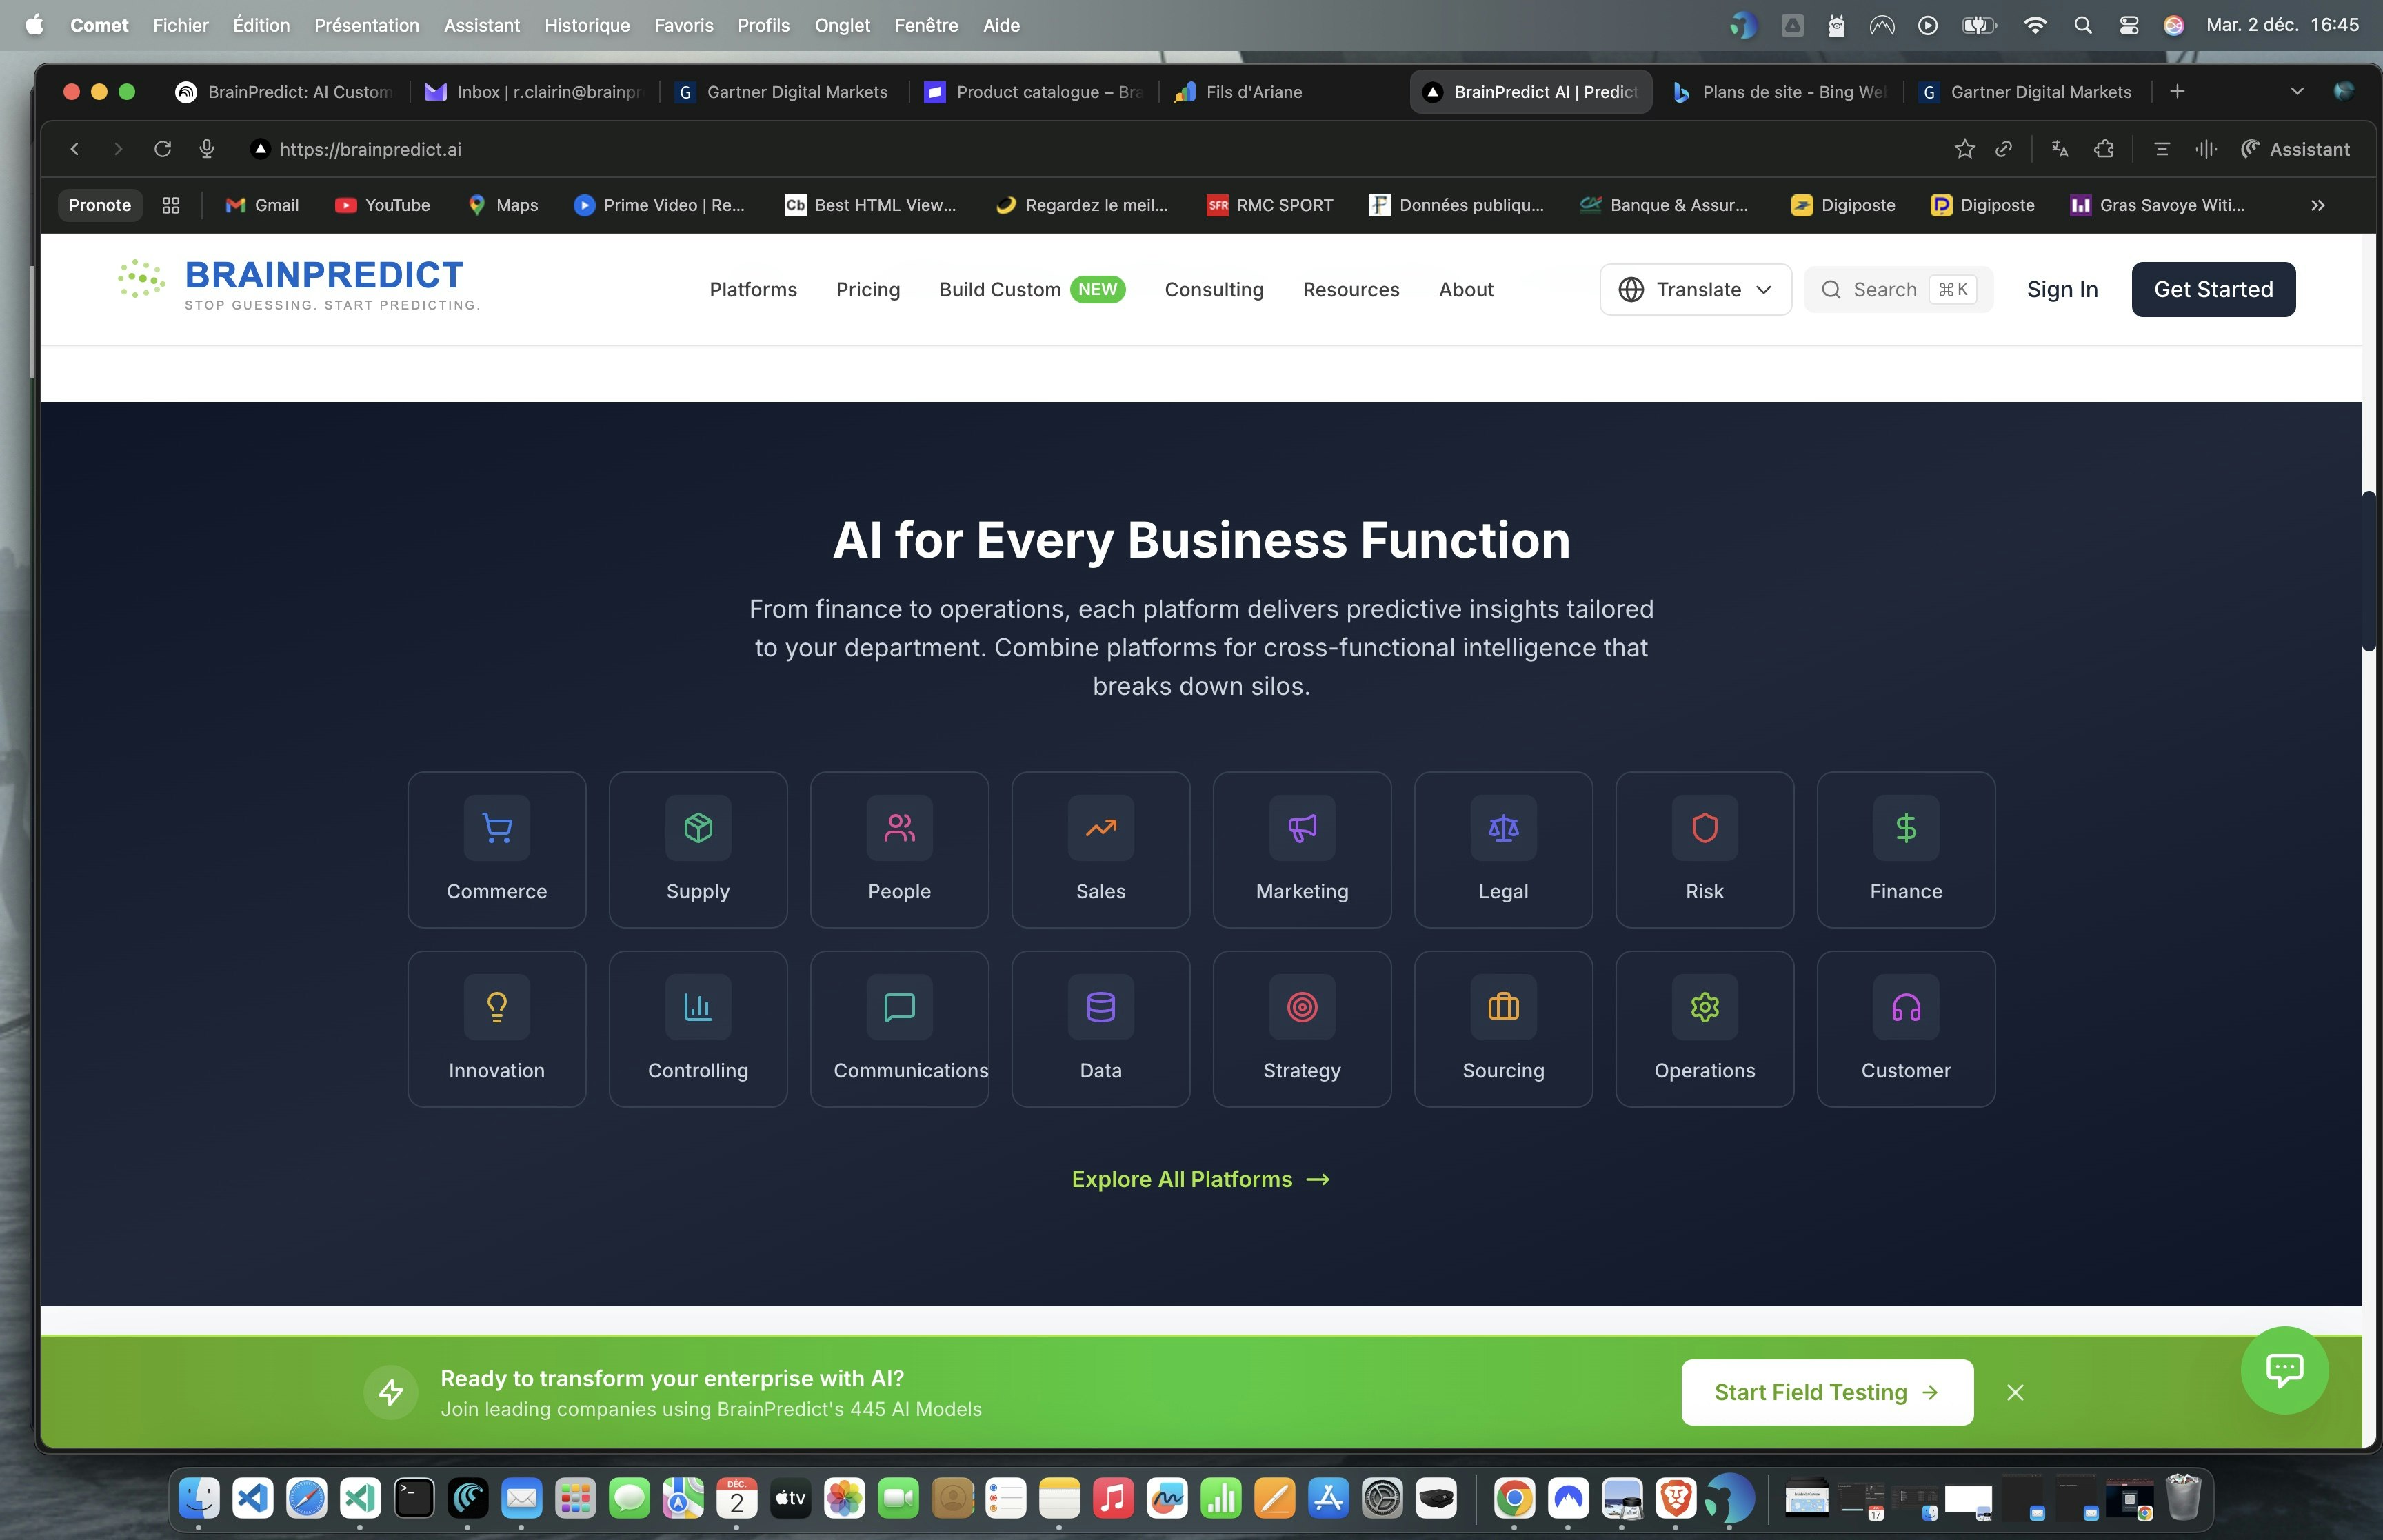Click the Get Started button
2383x1540 pixels.
pyautogui.click(x=2212, y=289)
